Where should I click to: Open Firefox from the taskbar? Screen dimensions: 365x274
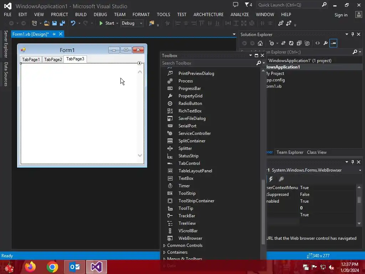[x=31, y=267]
